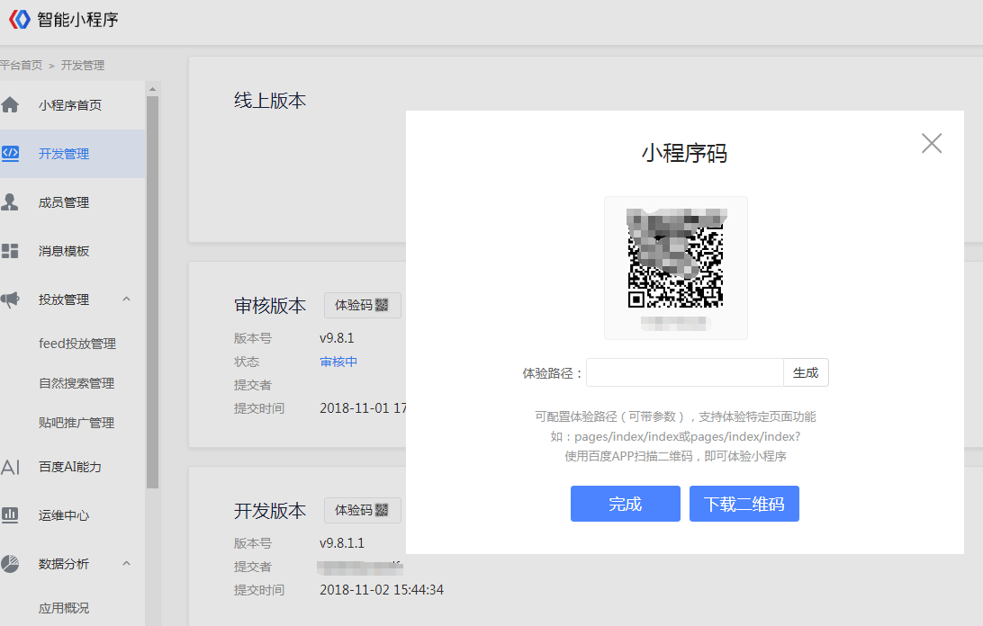Click the 生成 button next to path field
983x626 pixels.
click(806, 372)
